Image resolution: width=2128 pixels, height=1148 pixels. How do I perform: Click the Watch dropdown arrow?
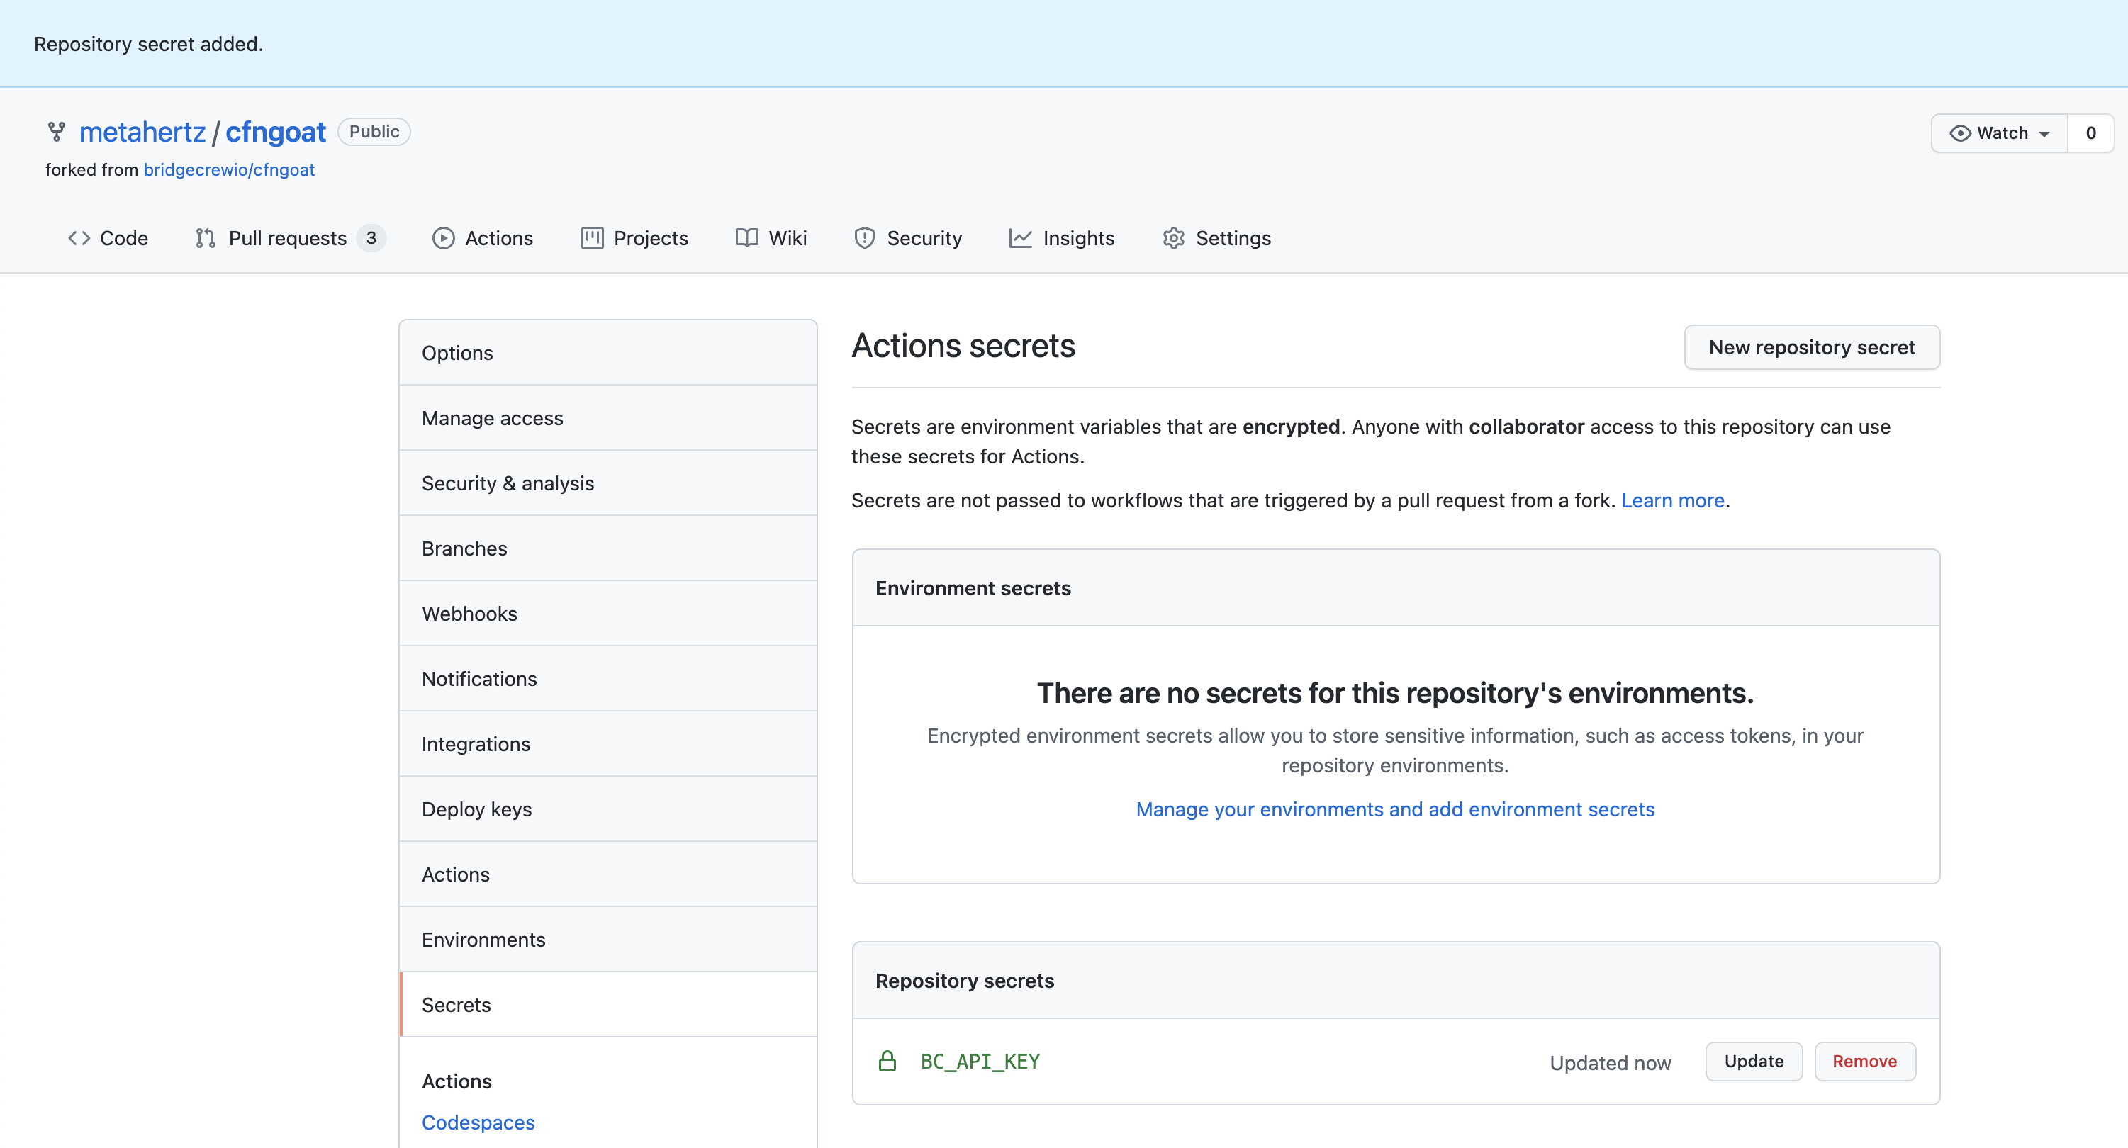(2047, 132)
